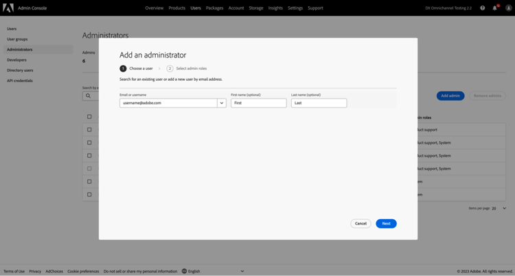Check the fourth admin row checkbox

click(x=89, y=168)
